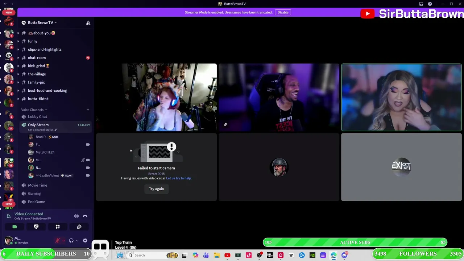Open the Let us try to help link
Image resolution: width=464 pixels, height=261 pixels.
point(179,178)
